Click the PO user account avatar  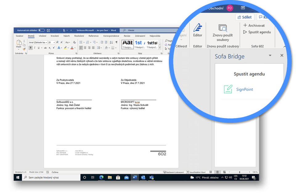click(x=230, y=8)
